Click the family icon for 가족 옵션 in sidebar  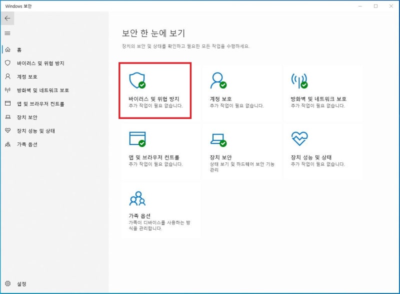click(8, 144)
